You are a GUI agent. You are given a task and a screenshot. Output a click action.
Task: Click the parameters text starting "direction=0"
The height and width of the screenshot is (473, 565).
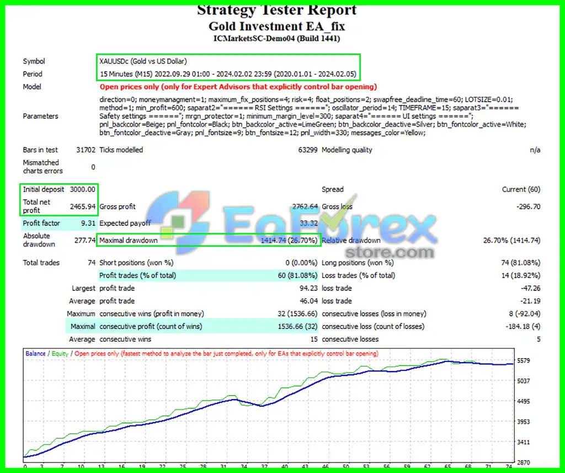click(313, 116)
